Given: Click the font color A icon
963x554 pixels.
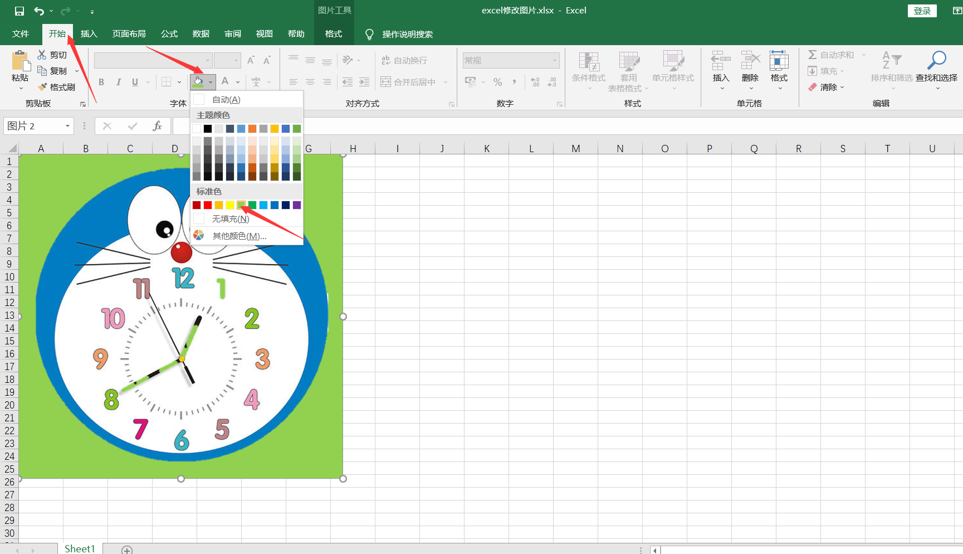Looking at the screenshot, I should pos(225,81).
